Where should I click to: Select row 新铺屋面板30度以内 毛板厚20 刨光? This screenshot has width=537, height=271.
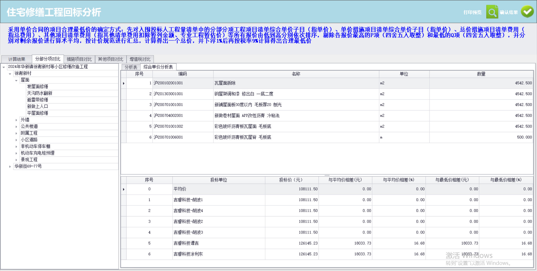[x=327, y=105]
